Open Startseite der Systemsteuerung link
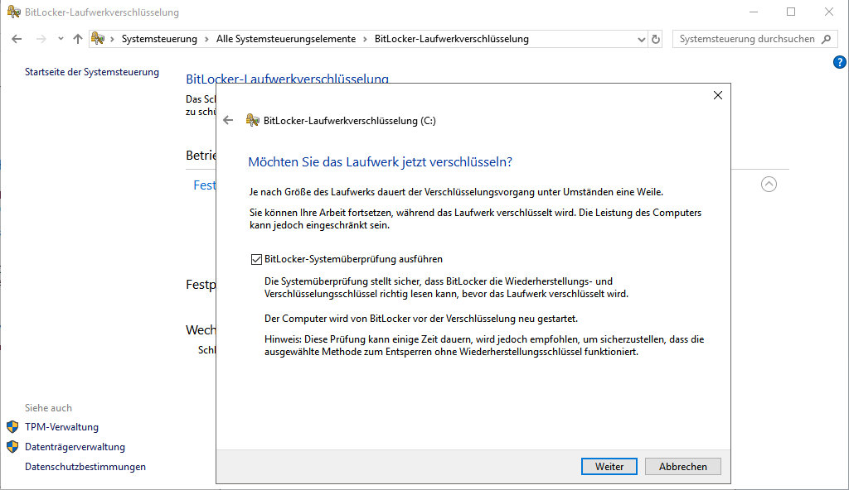This screenshot has width=849, height=490. [x=92, y=72]
